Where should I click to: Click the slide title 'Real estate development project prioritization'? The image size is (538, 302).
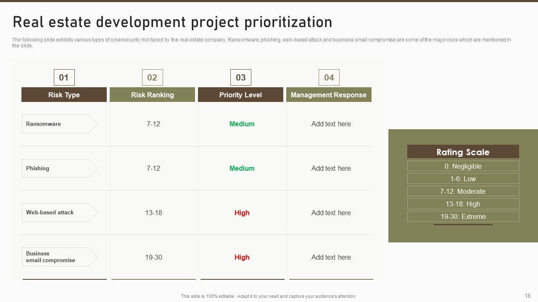click(x=172, y=22)
